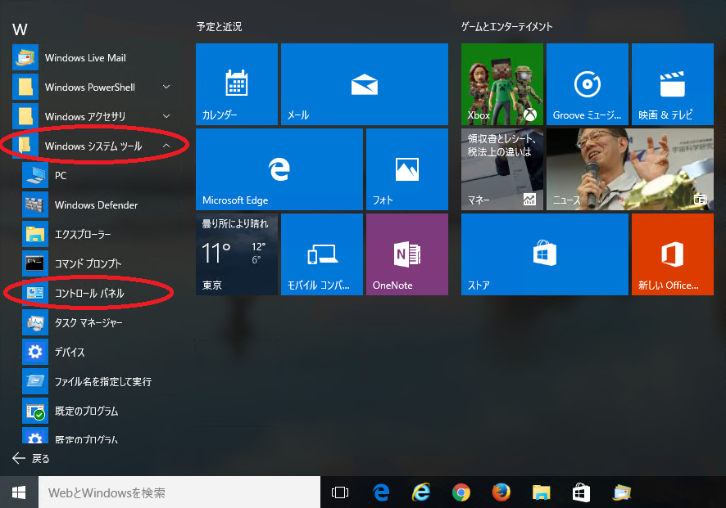Focus the WebとWindowsを検索 search box

(179, 492)
